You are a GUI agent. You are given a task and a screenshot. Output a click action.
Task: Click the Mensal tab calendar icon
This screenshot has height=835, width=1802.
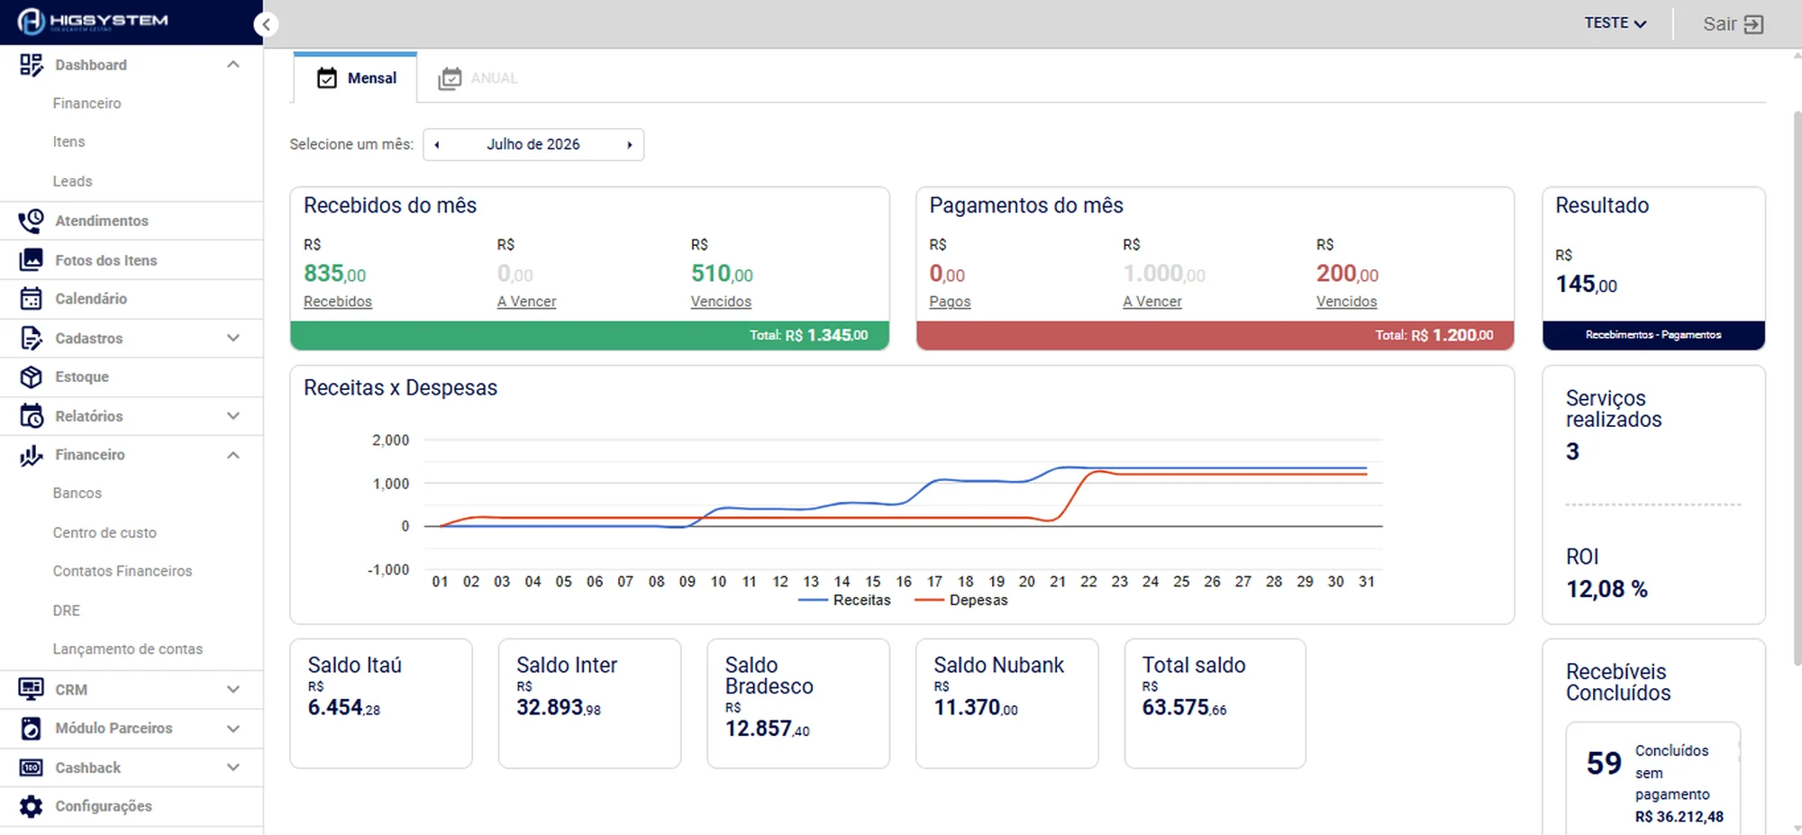327,78
